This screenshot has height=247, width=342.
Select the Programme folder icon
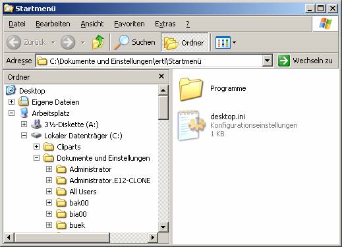[190, 89]
